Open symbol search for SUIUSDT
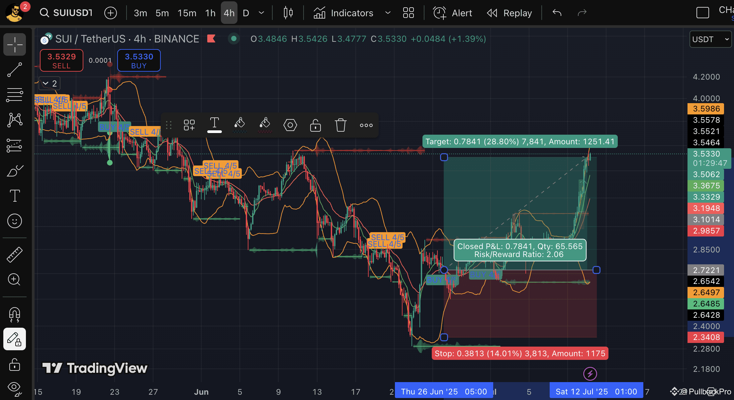Viewport: 734px width, 400px height. click(66, 13)
